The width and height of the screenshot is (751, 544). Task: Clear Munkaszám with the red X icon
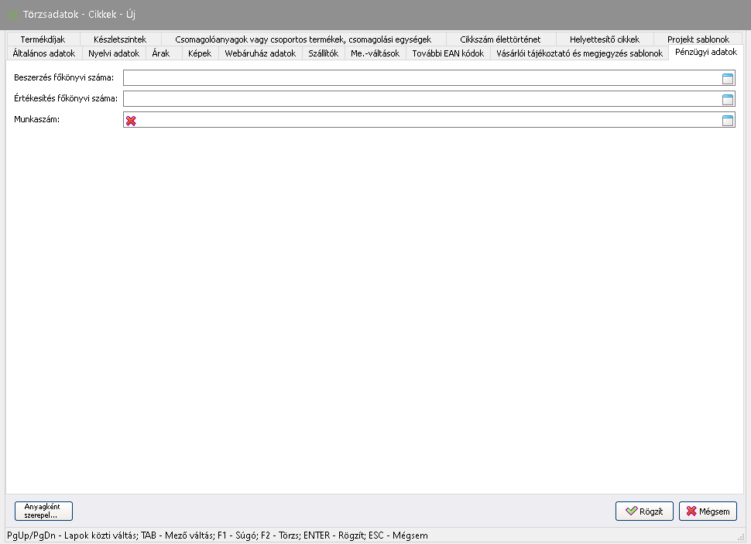click(x=131, y=120)
